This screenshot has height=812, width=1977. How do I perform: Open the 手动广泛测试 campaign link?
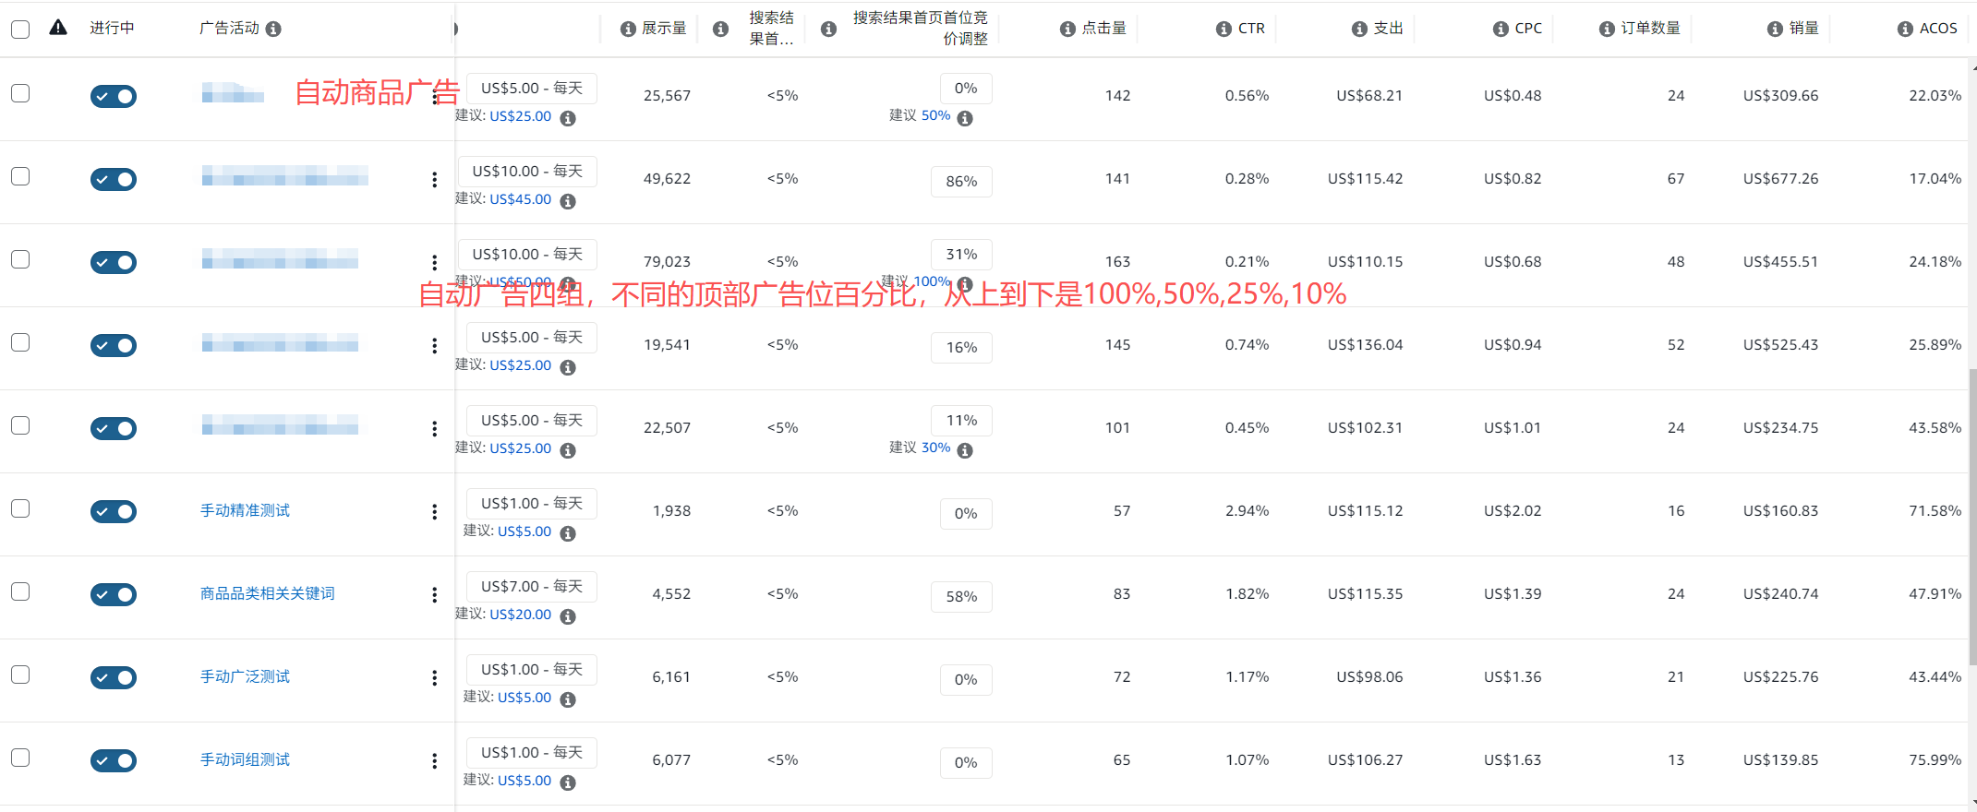tap(245, 676)
